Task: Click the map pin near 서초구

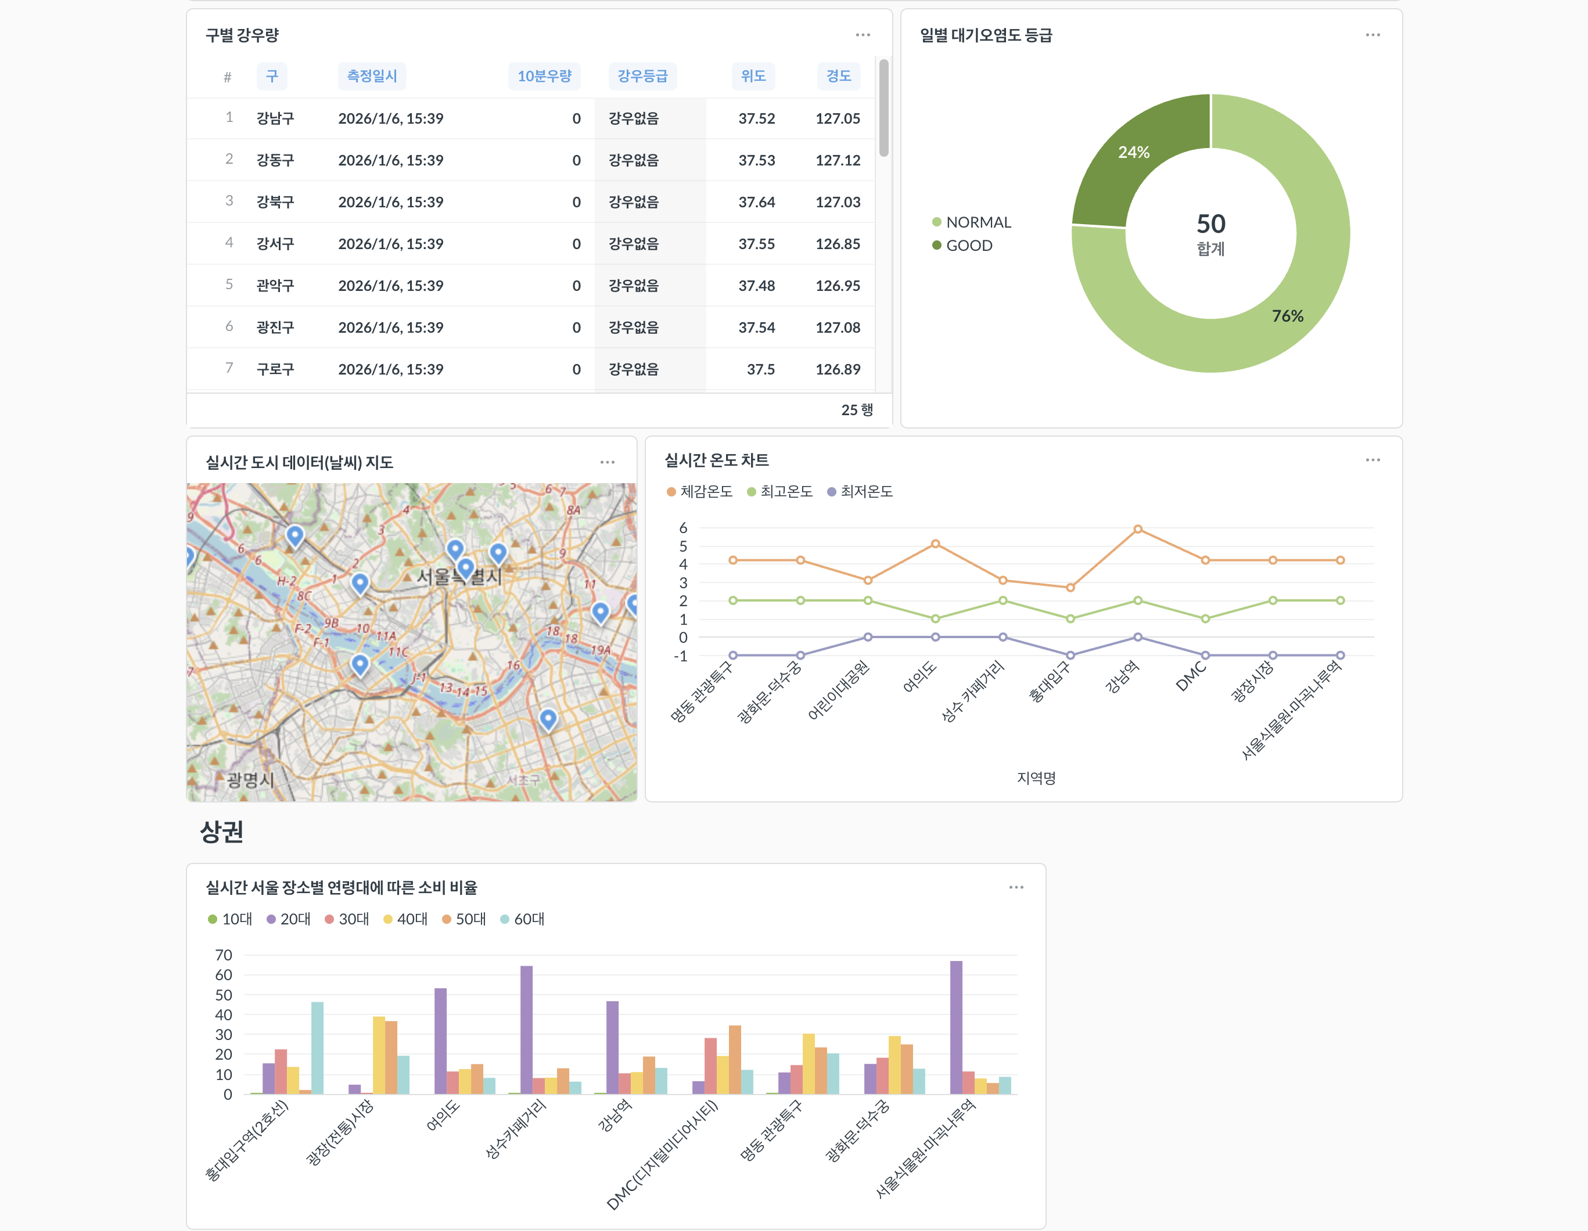Action: click(548, 719)
